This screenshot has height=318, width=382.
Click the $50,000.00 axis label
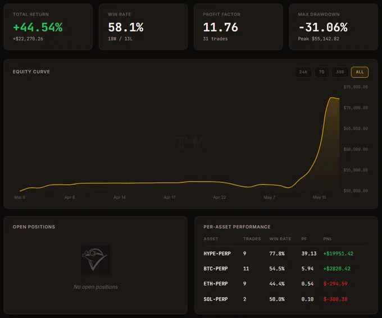click(x=356, y=191)
